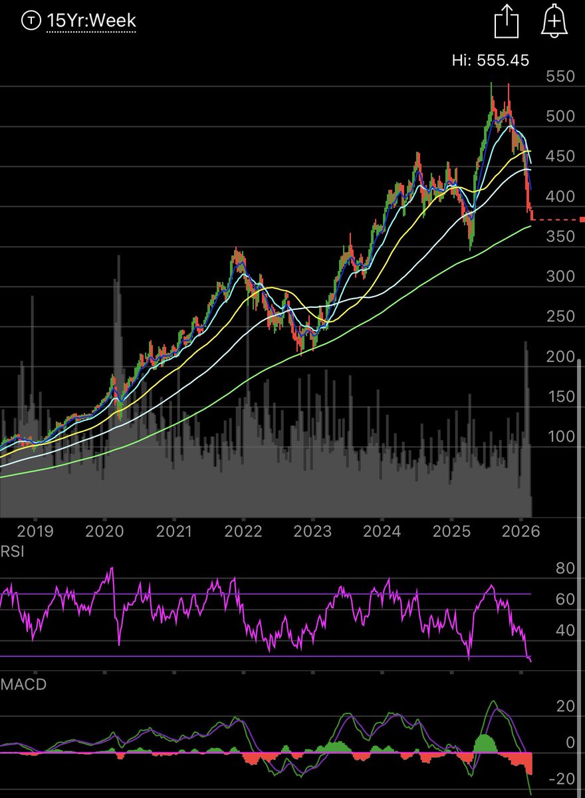The image size is (585, 798).
Task: Tap the MACD indicator label
Action: (23, 685)
